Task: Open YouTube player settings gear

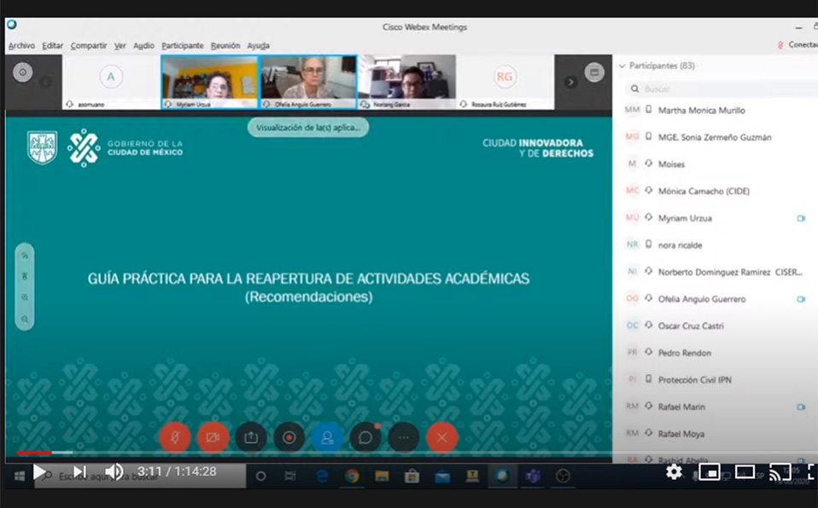Action: 674,472
